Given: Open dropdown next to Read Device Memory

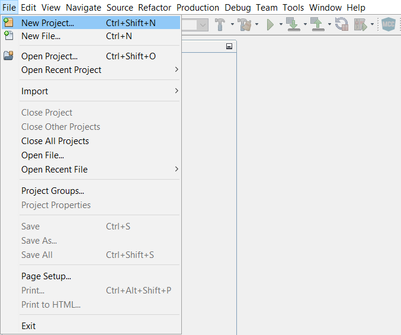Looking at the screenshot, I should pyautogui.click(x=329, y=24).
